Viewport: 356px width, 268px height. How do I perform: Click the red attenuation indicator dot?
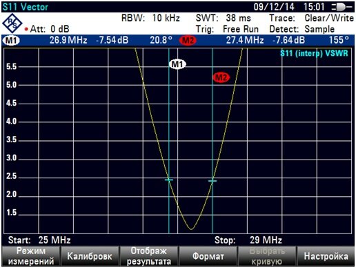coord(26,29)
